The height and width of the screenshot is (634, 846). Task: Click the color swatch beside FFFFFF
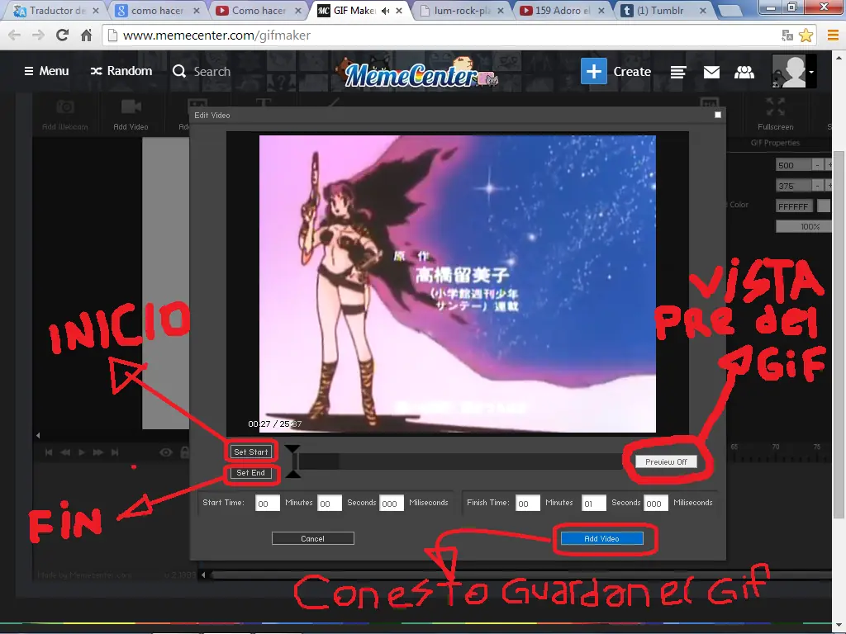coord(824,206)
